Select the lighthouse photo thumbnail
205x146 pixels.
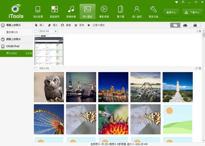[x=177, y=87]
